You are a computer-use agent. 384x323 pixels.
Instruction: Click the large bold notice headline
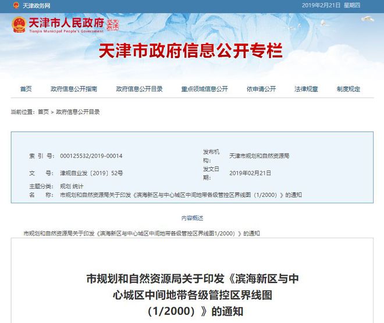(x=193, y=295)
